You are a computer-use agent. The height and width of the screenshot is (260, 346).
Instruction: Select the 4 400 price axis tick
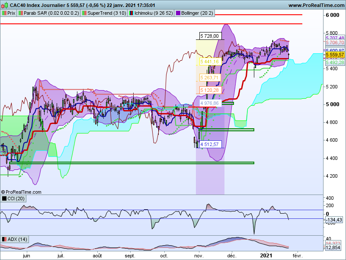coord(332,158)
